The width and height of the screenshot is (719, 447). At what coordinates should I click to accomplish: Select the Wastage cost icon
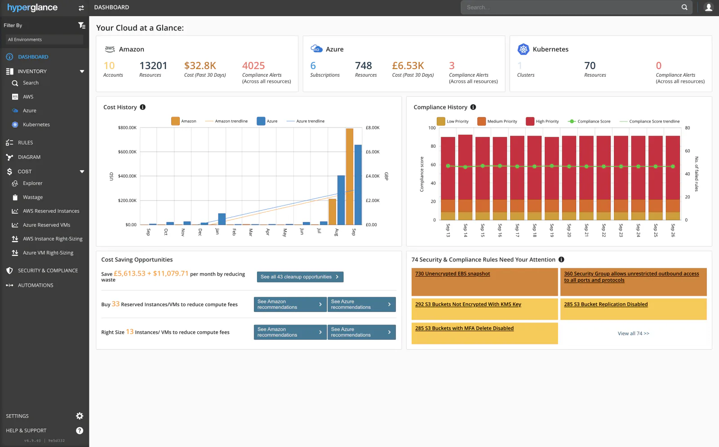pos(15,197)
